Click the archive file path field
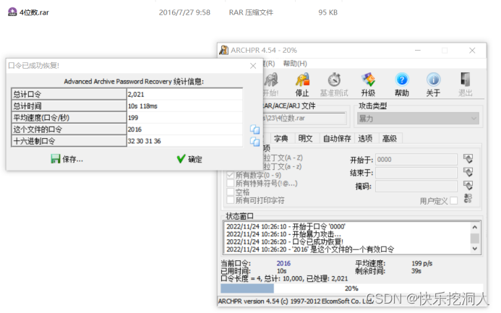Screen dimensions: 501x313 304,118
